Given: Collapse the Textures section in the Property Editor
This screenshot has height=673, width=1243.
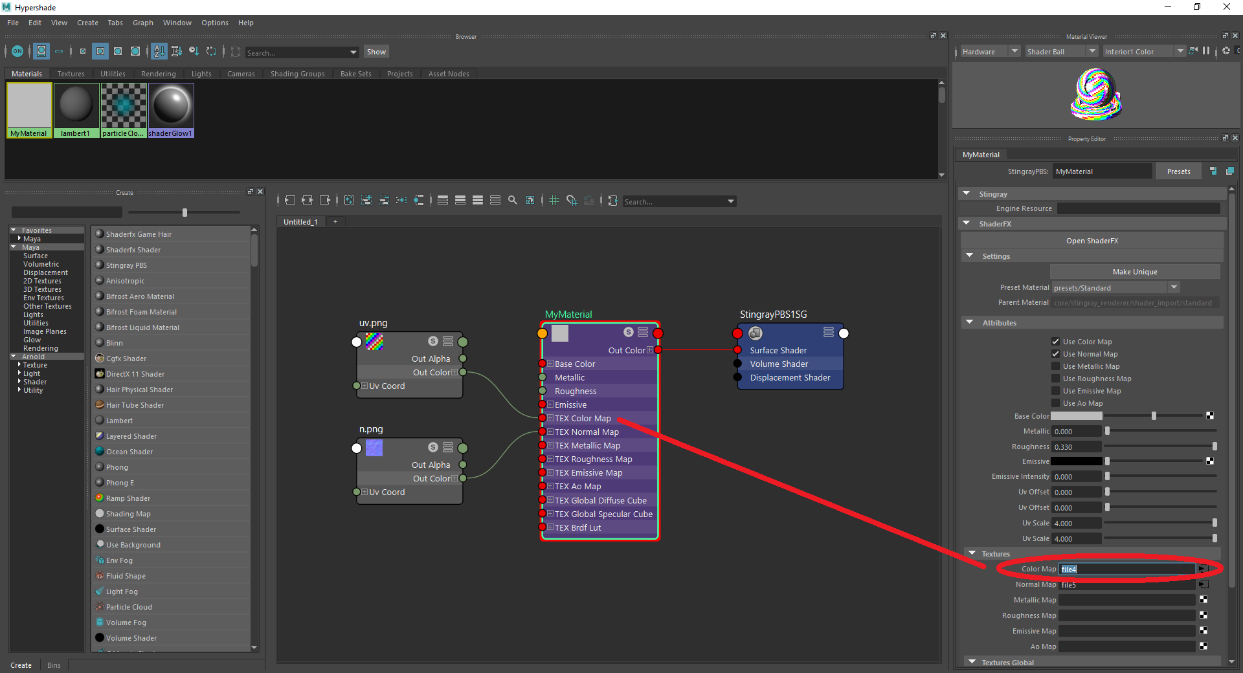Looking at the screenshot, I should [x=972, y=553].
